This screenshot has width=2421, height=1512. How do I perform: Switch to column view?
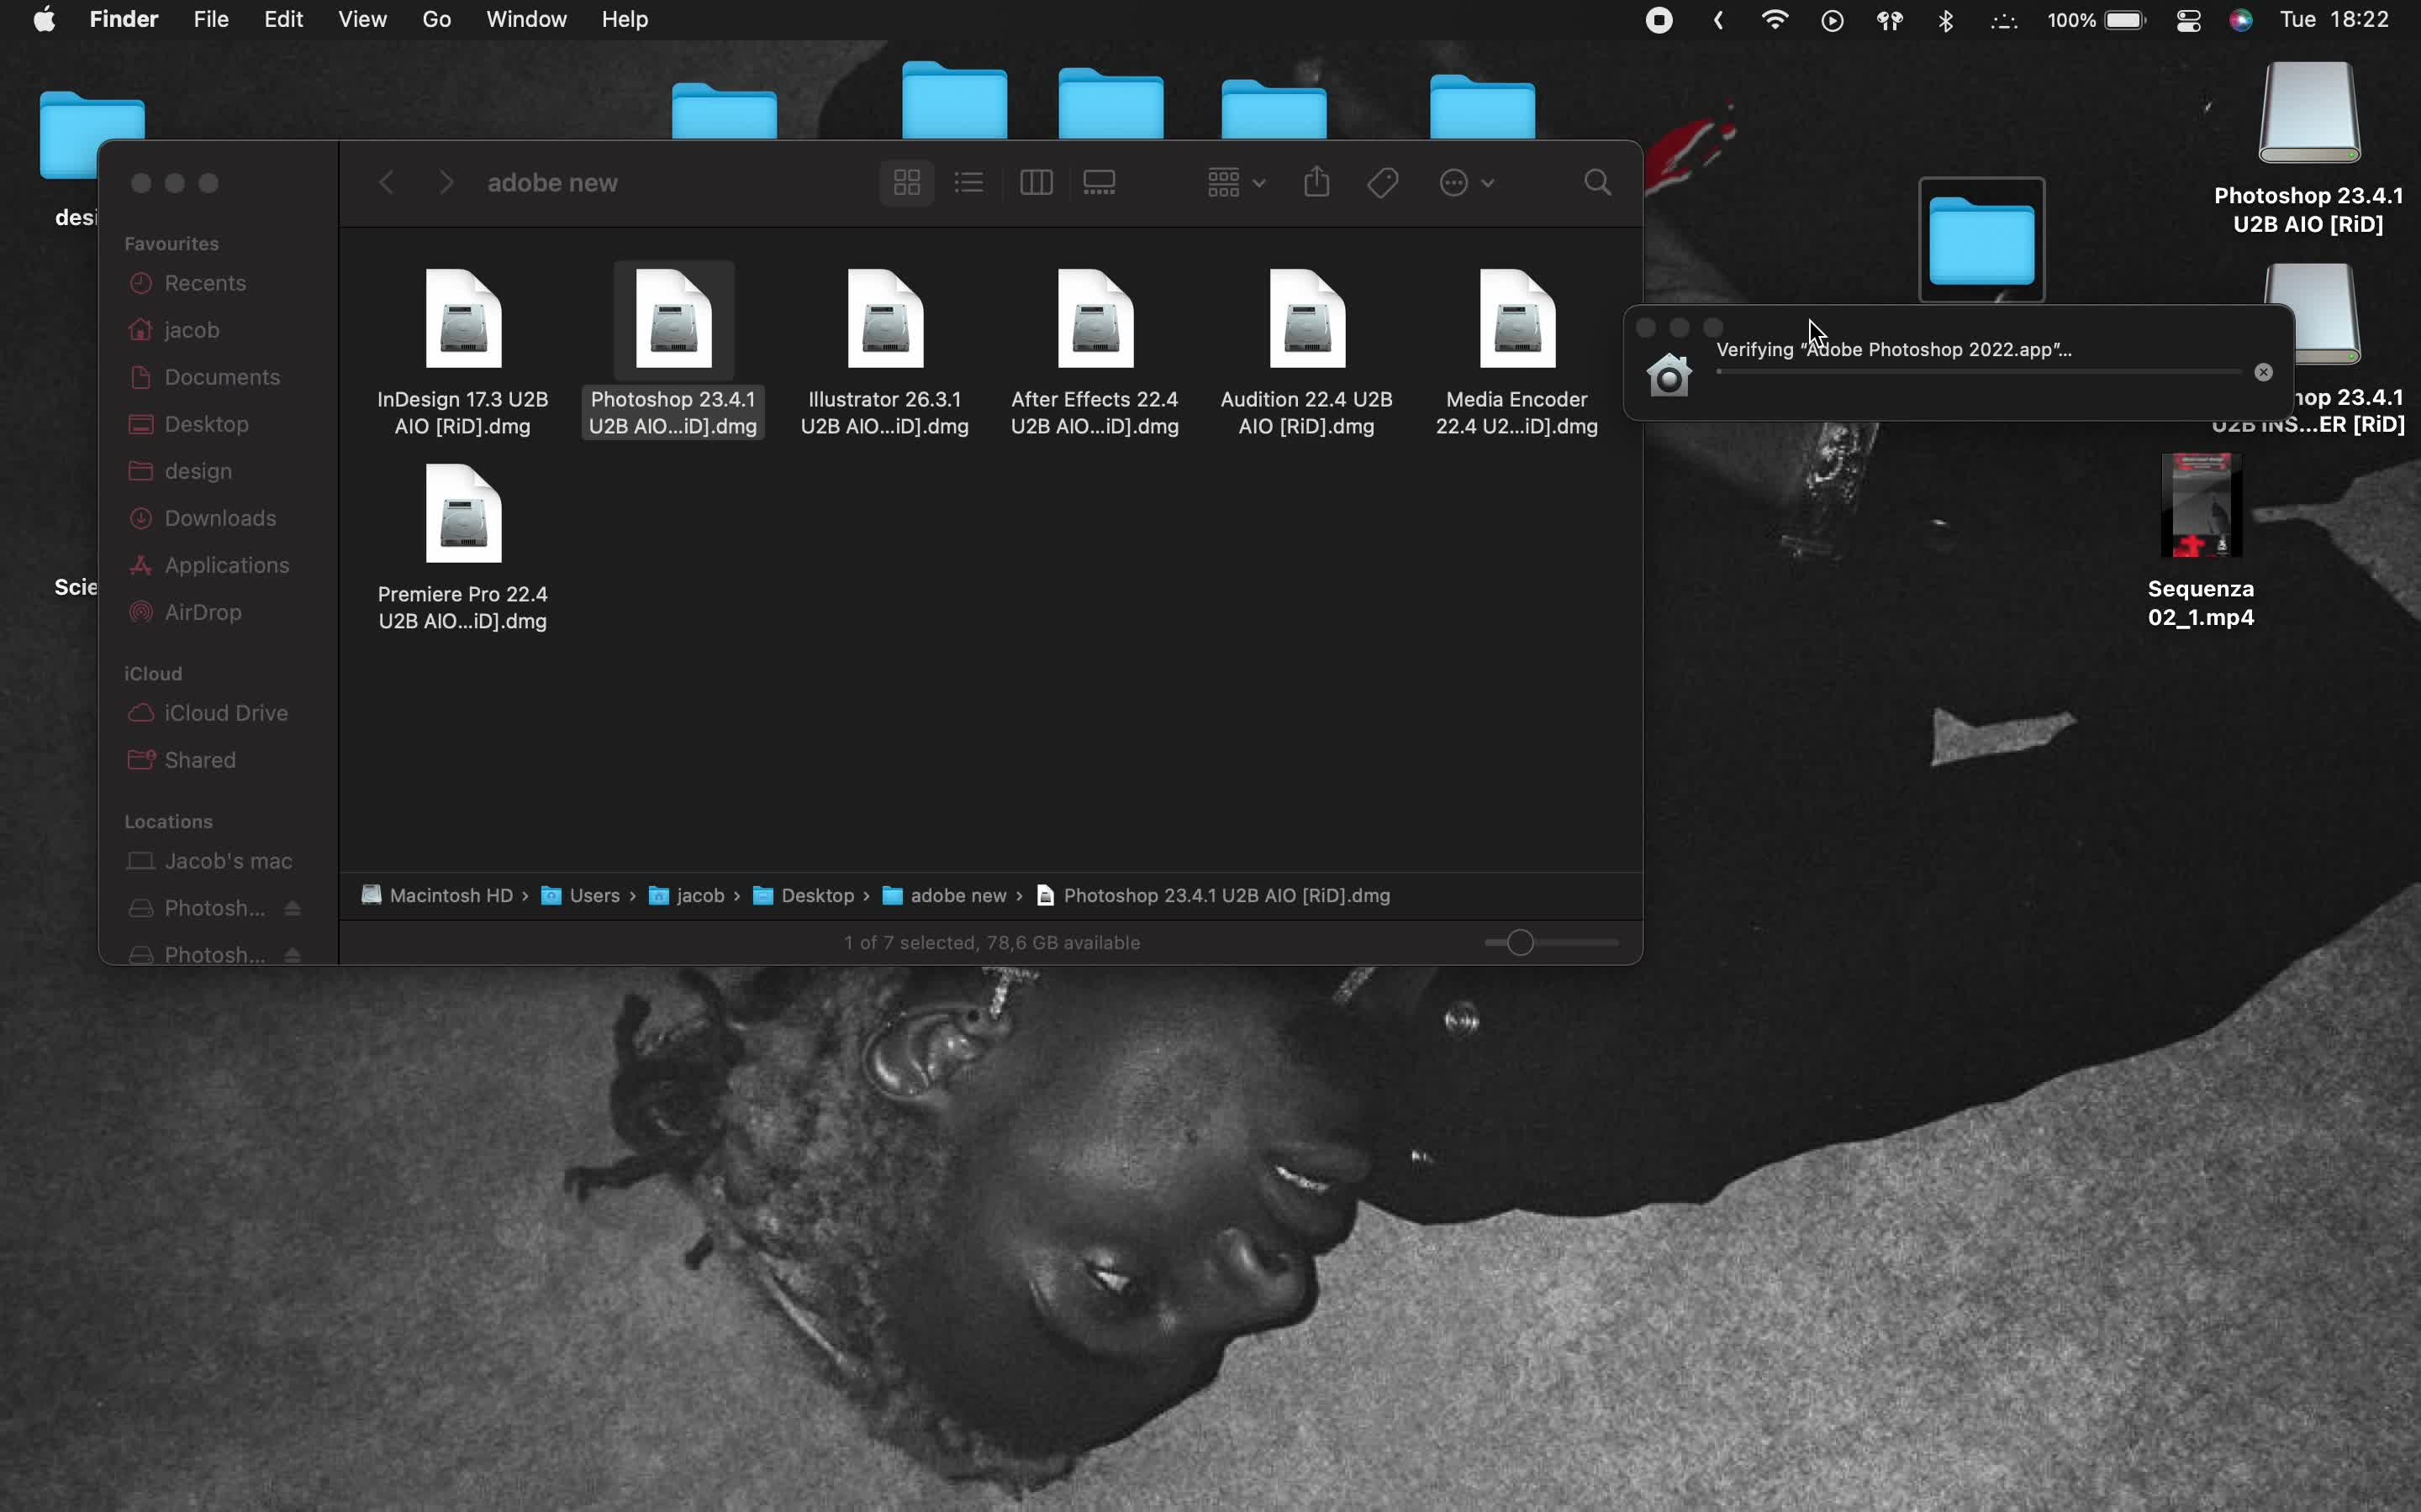pos(1036,182)
